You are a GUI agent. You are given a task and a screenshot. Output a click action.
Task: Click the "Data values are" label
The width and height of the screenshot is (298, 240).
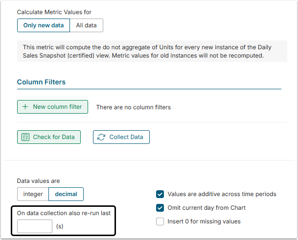click(38, 181)
